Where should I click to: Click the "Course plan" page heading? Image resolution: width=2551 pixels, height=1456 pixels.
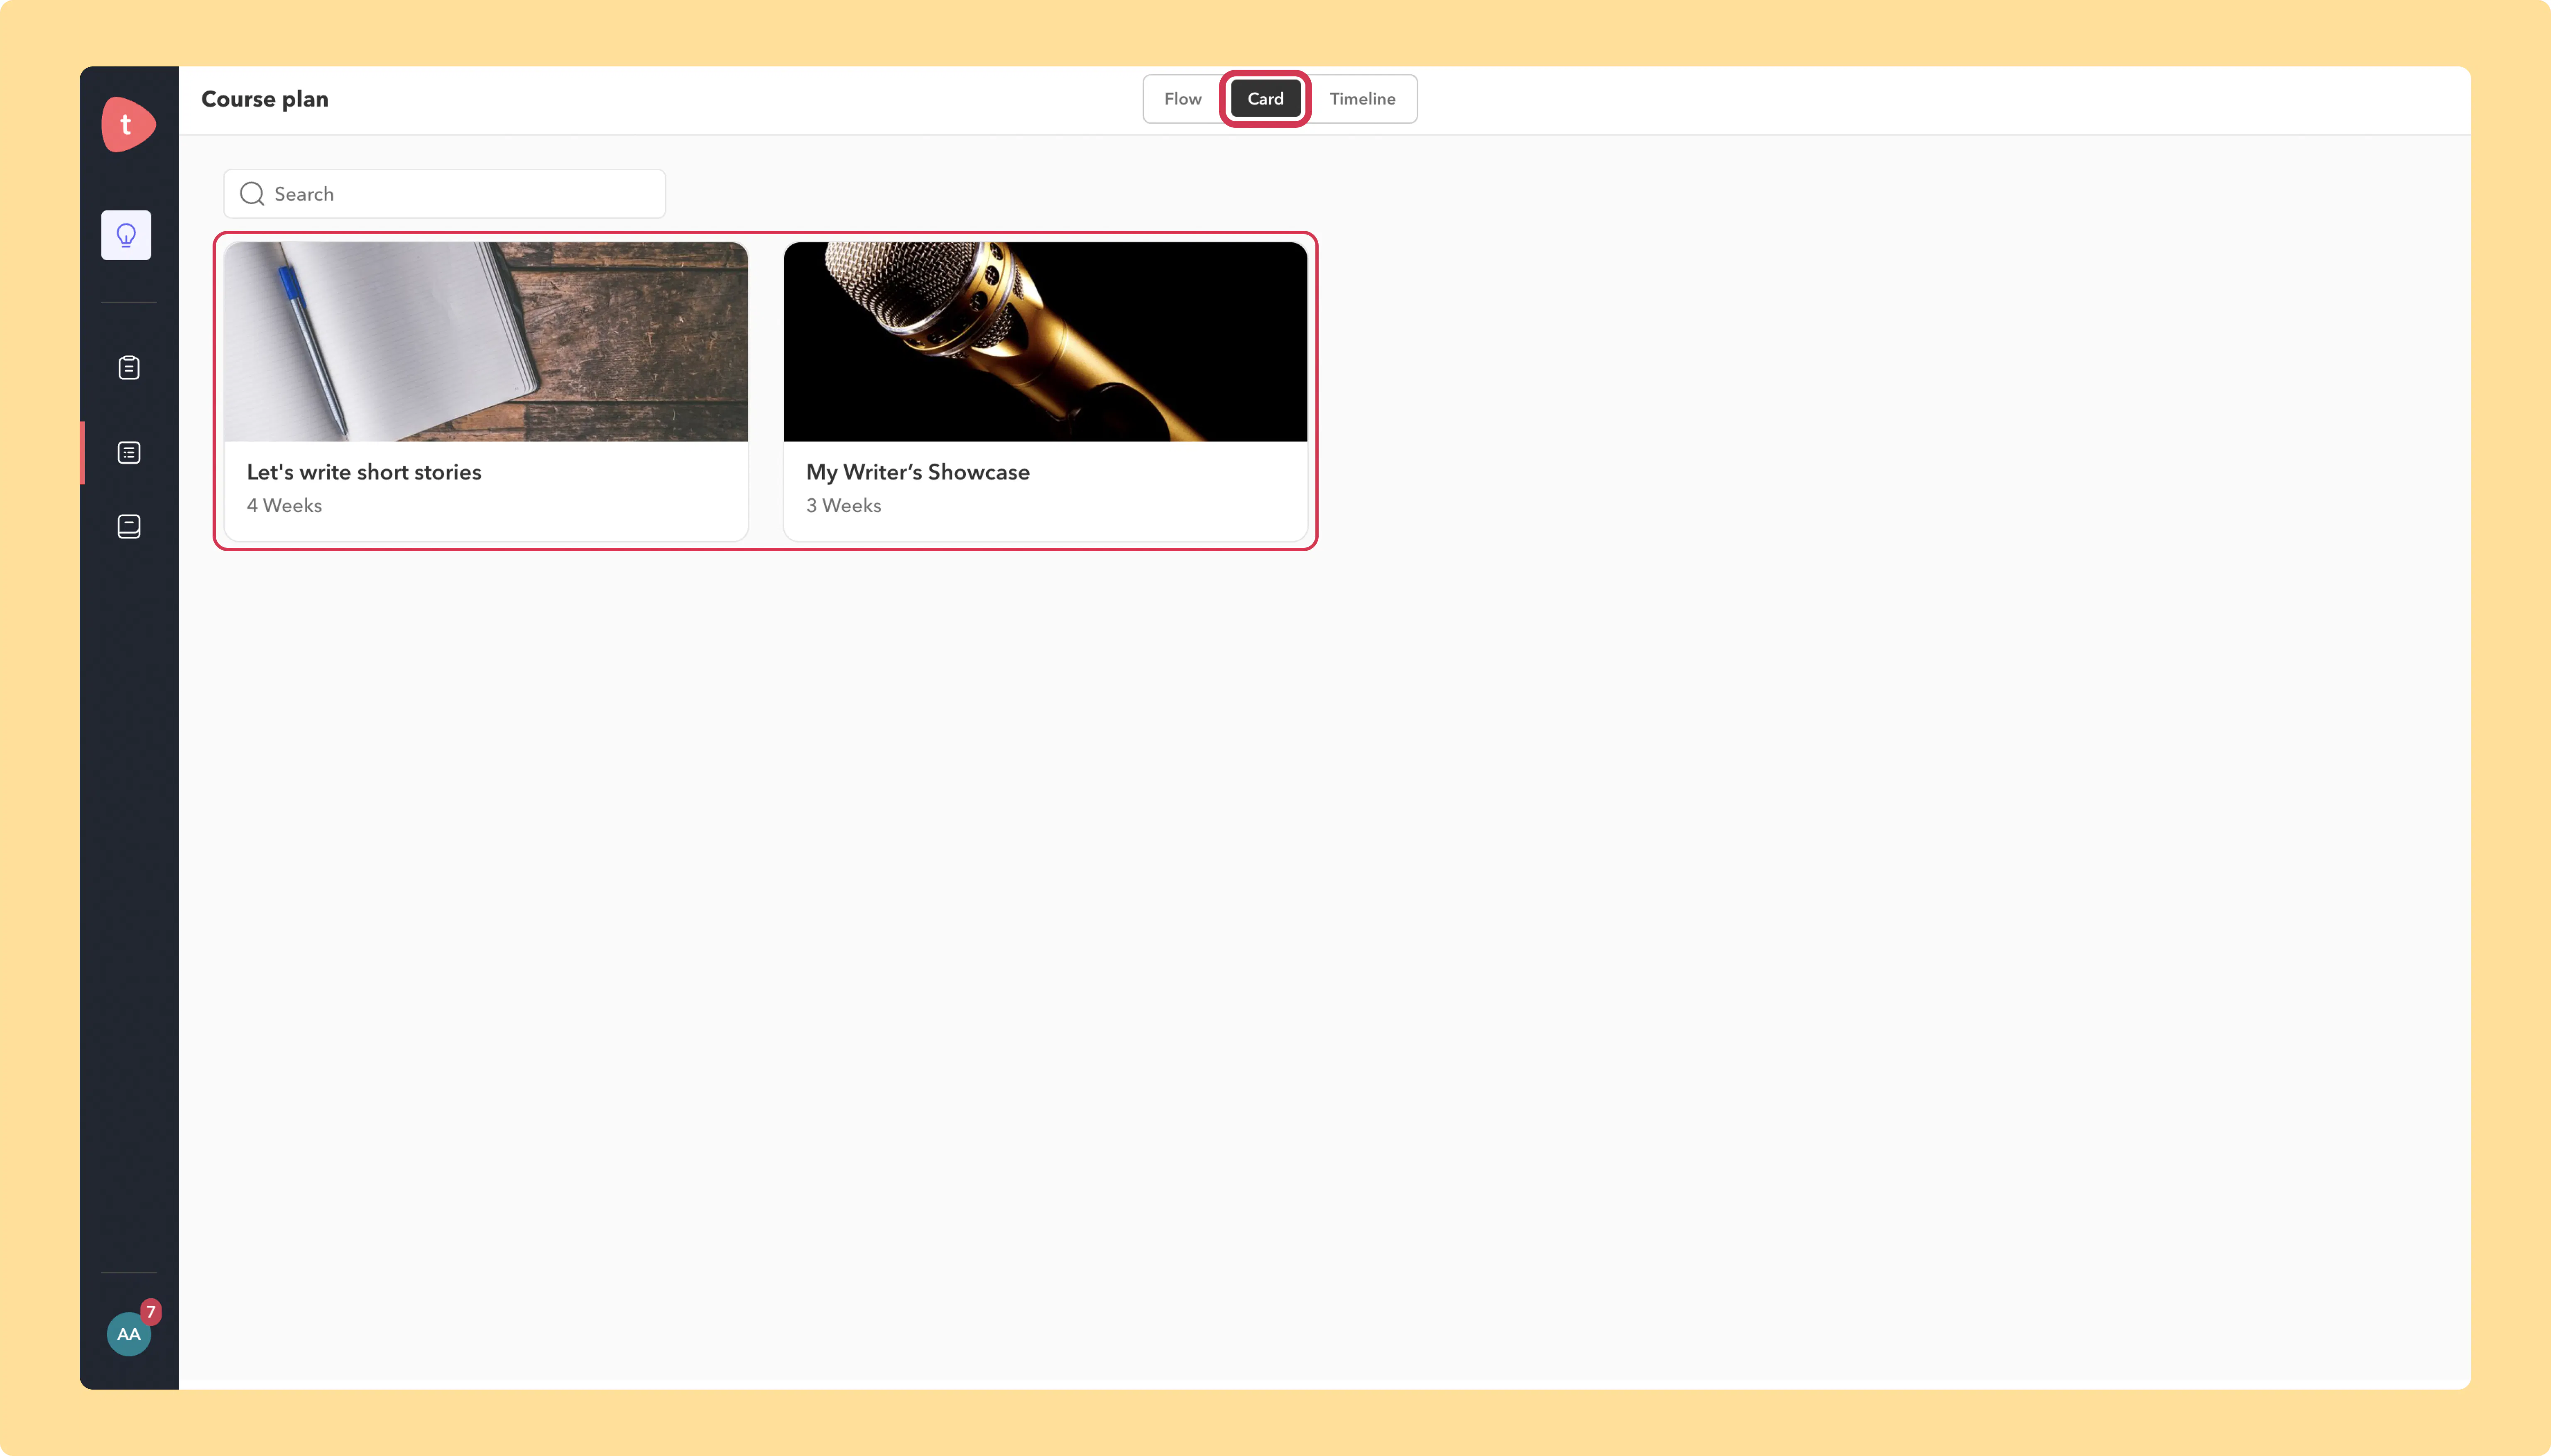265,100
